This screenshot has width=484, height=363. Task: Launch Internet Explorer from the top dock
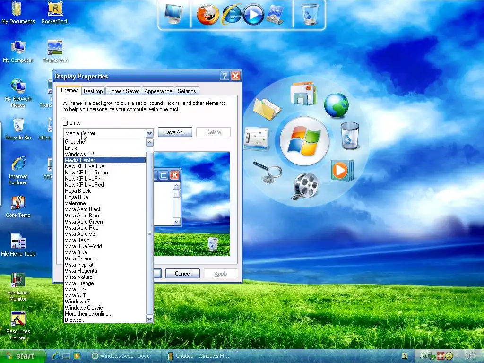232,14
